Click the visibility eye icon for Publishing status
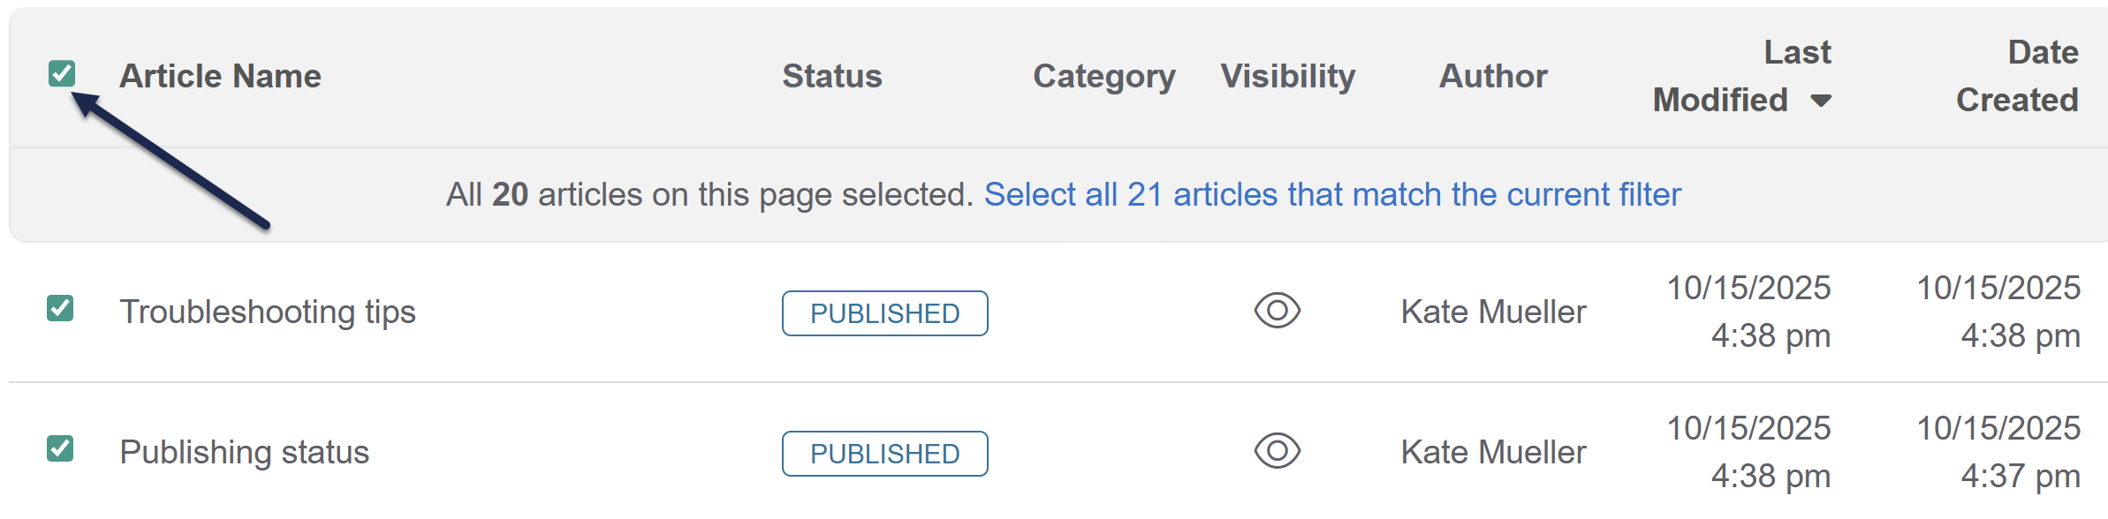This screenshot has height=519, width=2108. click(1277, 451)
